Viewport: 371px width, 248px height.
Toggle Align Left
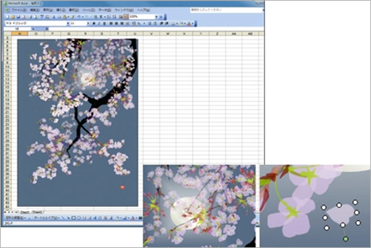[111, 24]
